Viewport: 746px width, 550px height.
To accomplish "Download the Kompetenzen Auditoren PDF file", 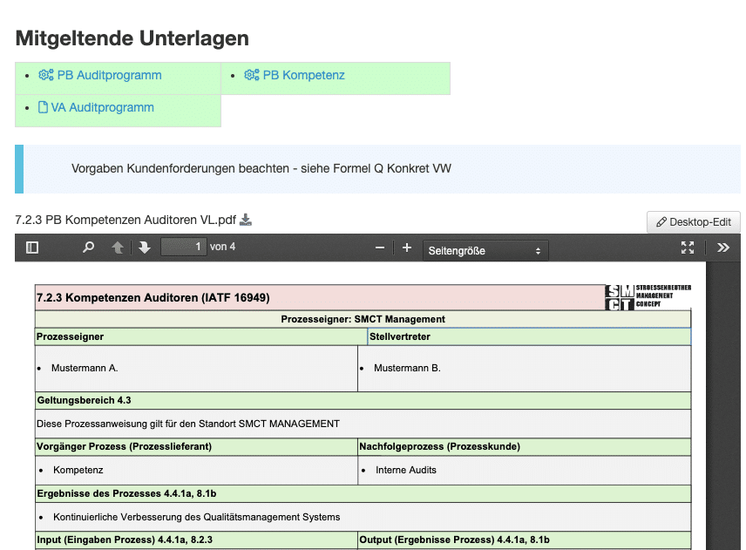I will coord(246,221).
